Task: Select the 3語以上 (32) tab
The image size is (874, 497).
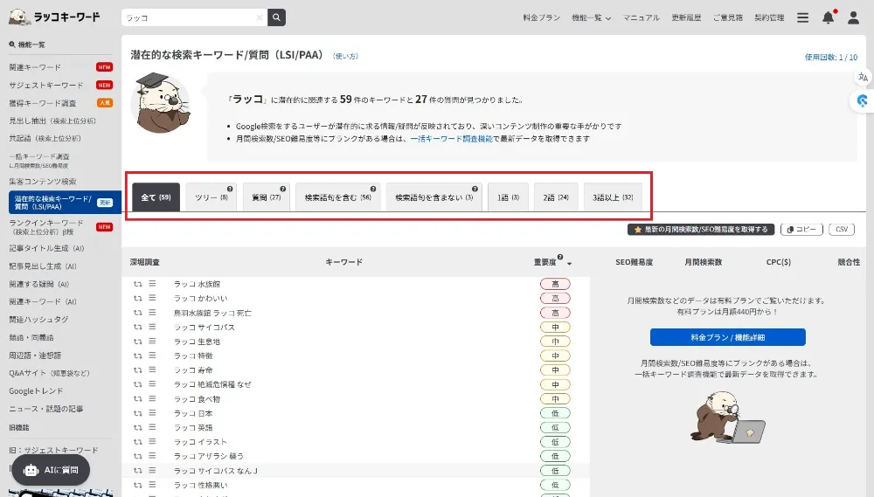Action: (613, 197)
